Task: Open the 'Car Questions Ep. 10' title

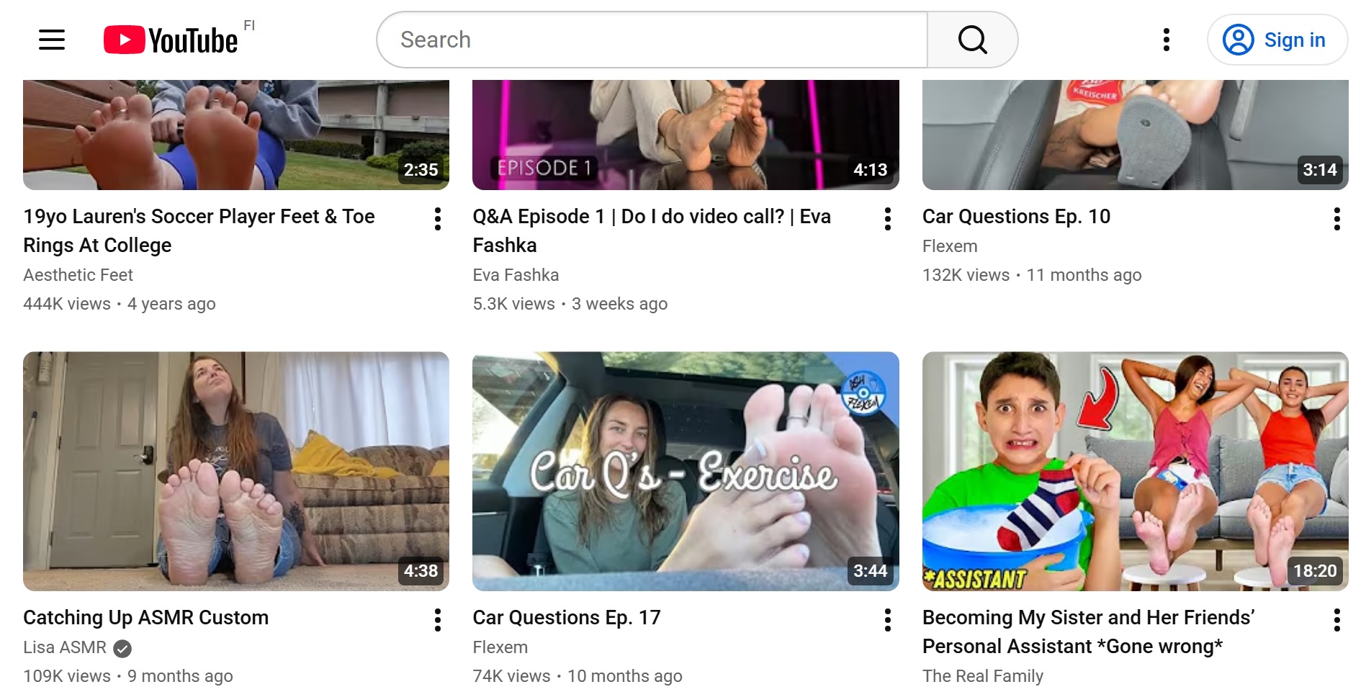Action: pyautogui.click(x=1016, y=217)
